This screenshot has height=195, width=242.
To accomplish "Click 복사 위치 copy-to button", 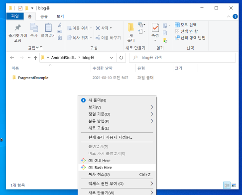I will [79, 38].
